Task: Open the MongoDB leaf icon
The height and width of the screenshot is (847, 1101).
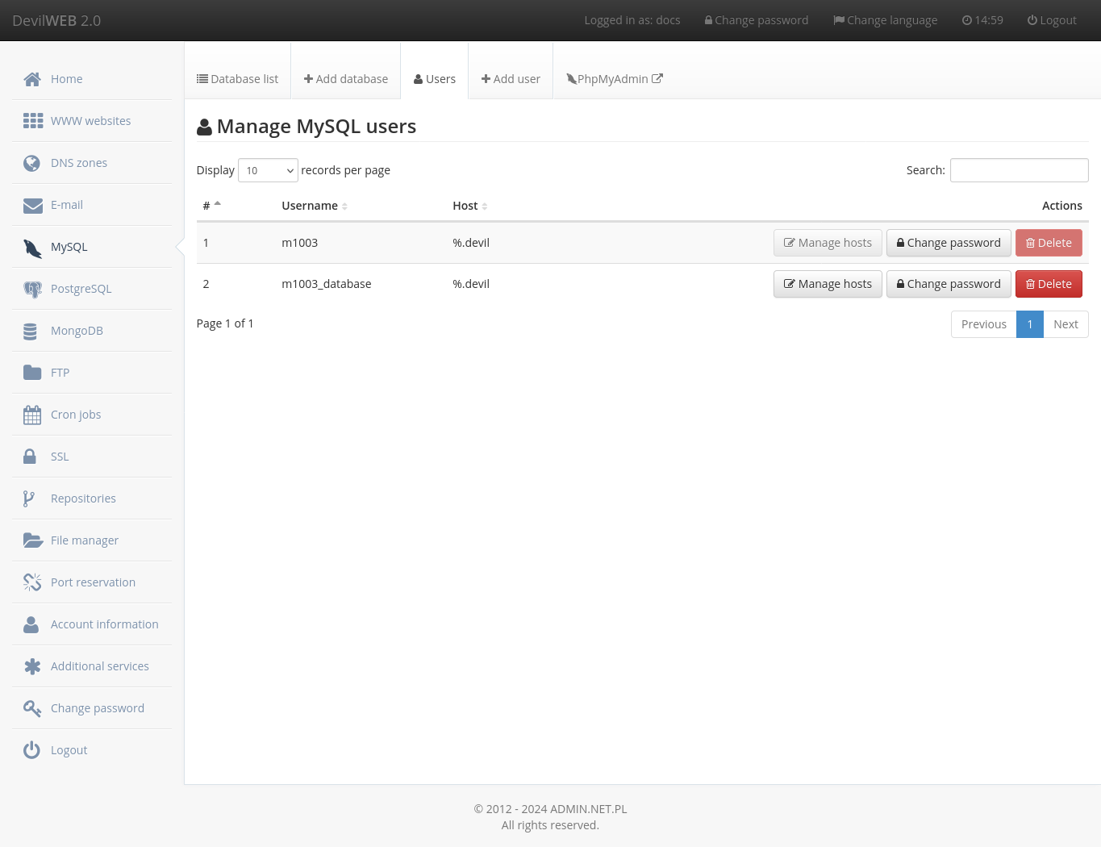Action: pyautogui.click(x=32, y=330)
